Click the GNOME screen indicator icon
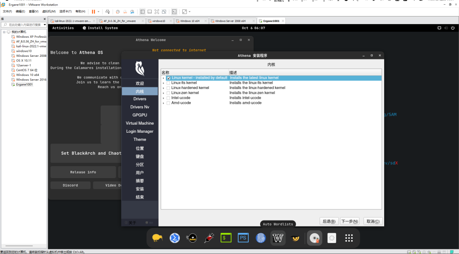459x254 pixels. 439,28
